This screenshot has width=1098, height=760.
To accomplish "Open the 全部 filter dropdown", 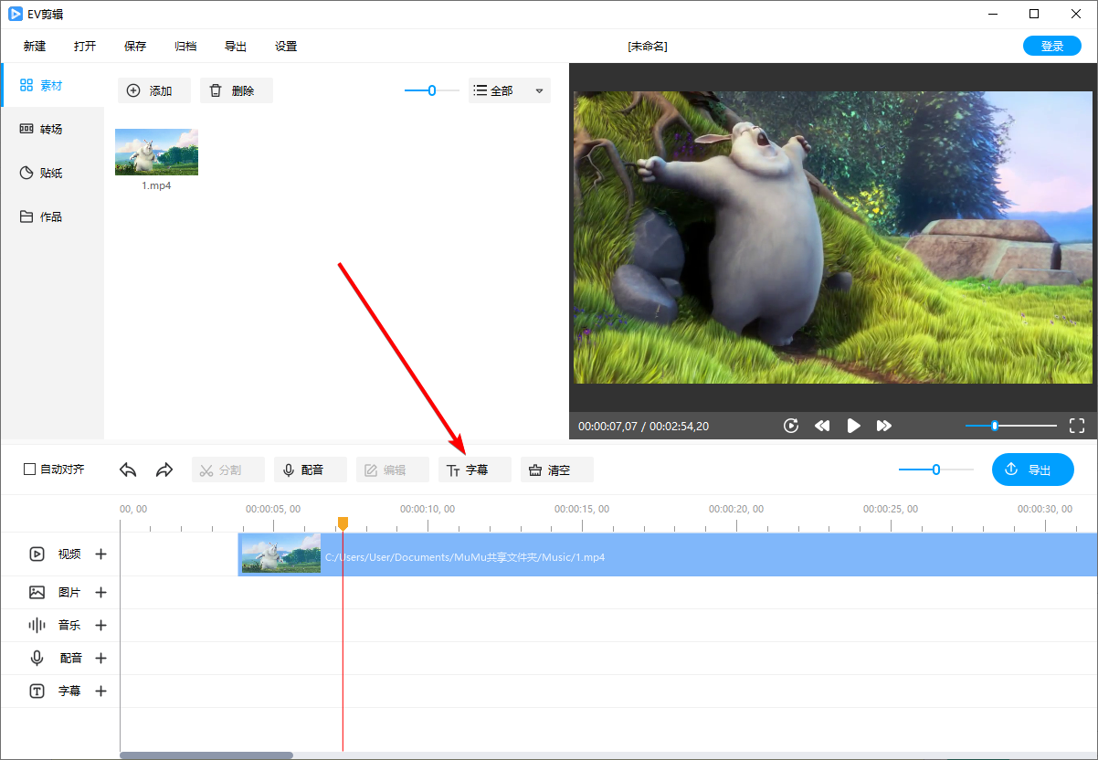I will (x=509, y=90).
